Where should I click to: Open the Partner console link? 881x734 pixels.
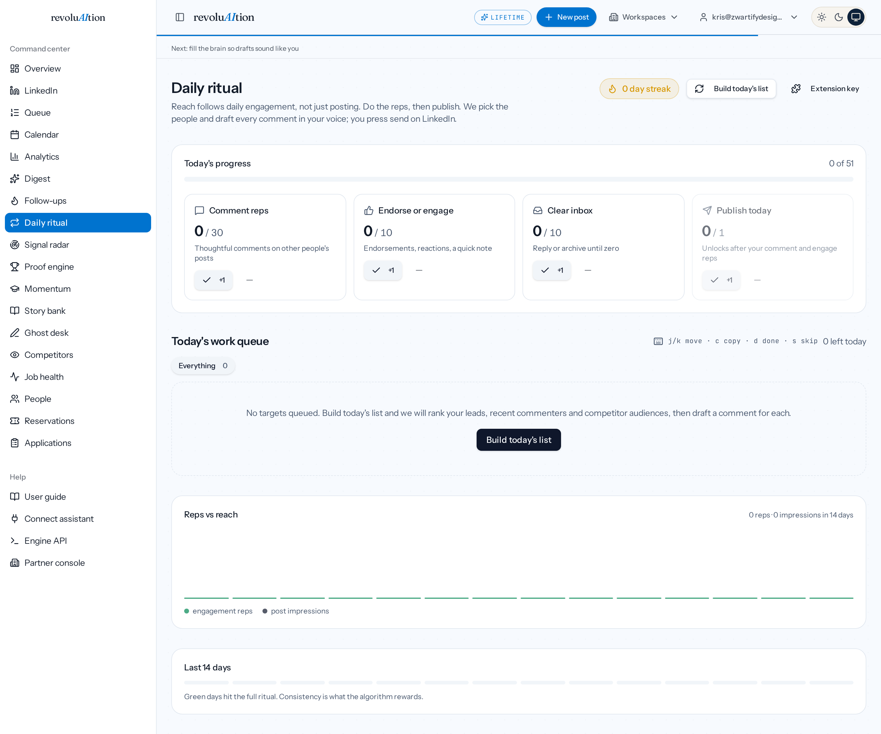[x=78, y=562]
